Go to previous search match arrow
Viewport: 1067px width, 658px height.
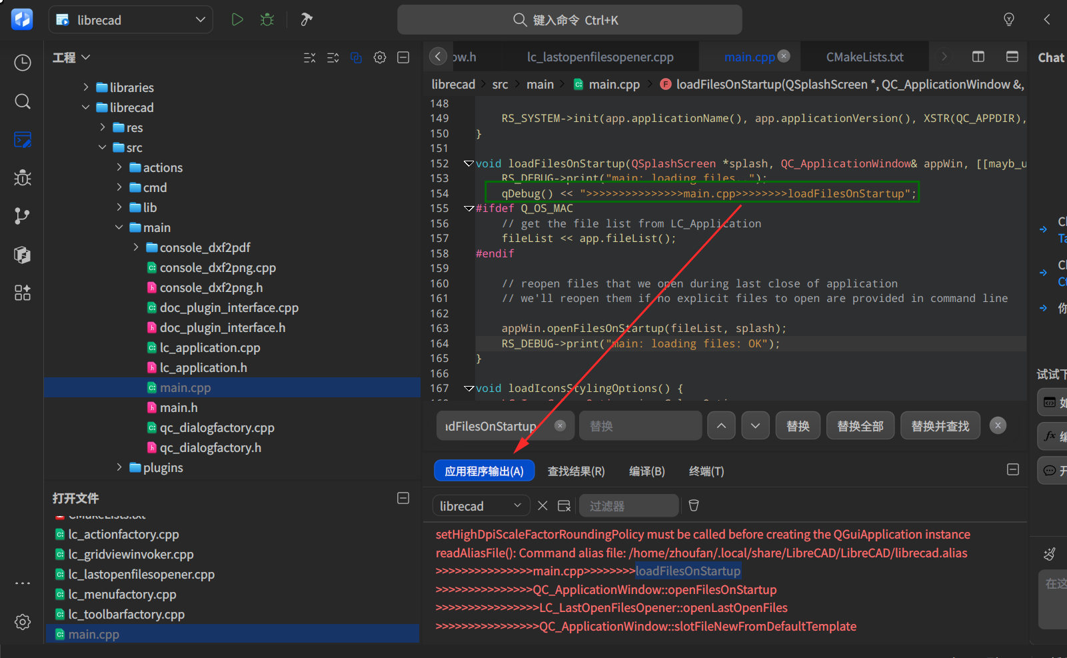[x=721, y=426]
